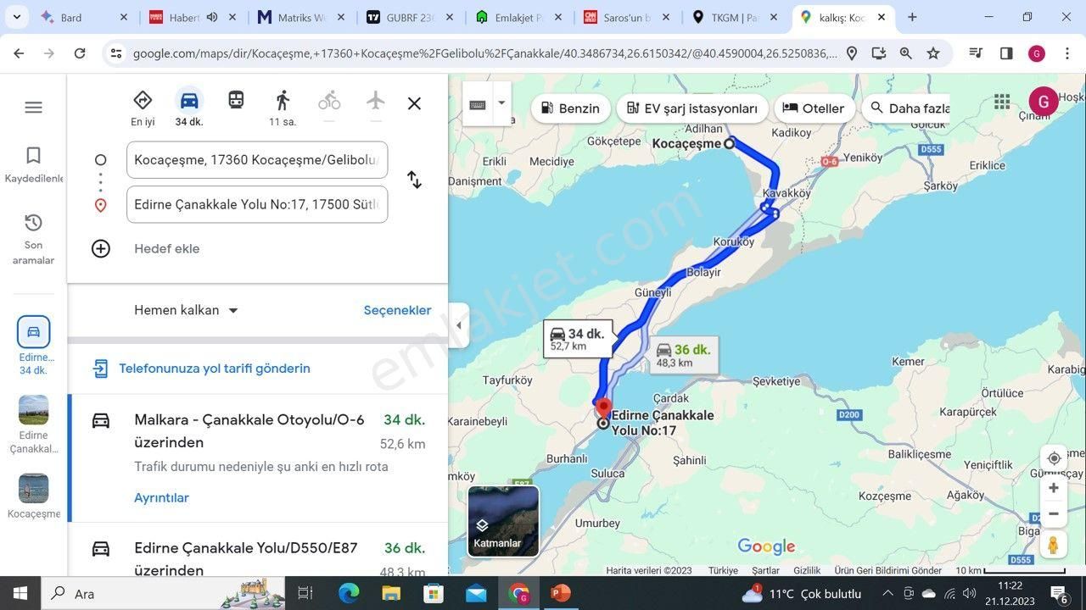This screenshot has height=610, width=1086.
Task: Open 'Ayrıntılar' for the O-6 route
Action: pos(161,497)
